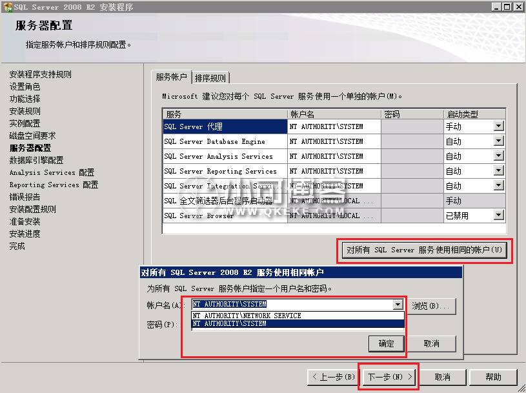Minimize the setup window
The height and width of the screenshot is (393, 526).
496,6
